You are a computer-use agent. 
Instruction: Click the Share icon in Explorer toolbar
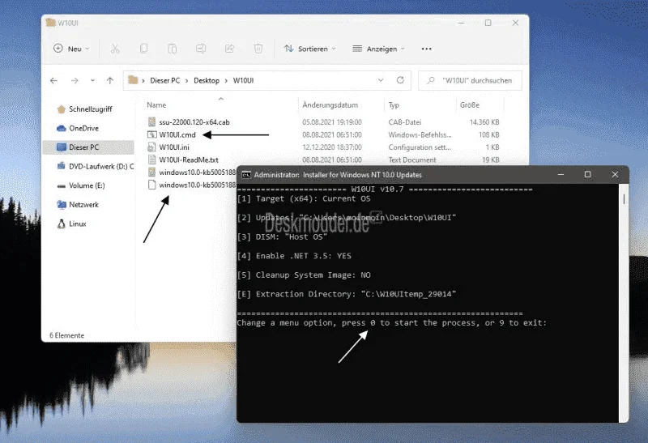click(x=229, y=49)
